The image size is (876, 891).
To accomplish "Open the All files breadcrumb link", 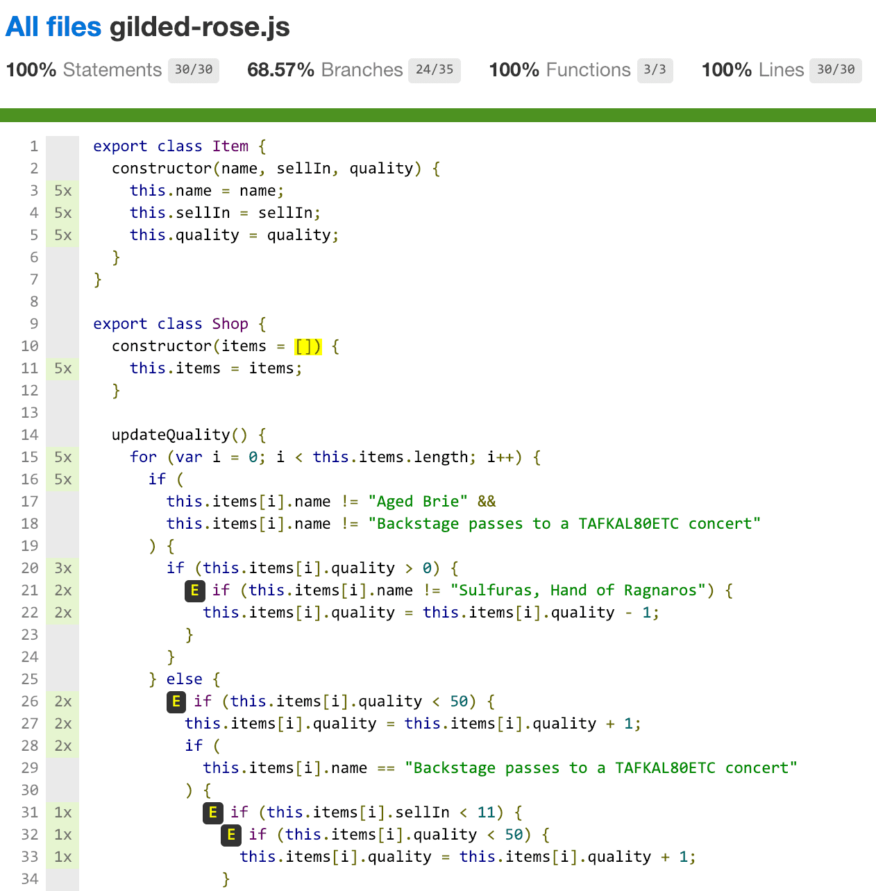I will [53, 27].
